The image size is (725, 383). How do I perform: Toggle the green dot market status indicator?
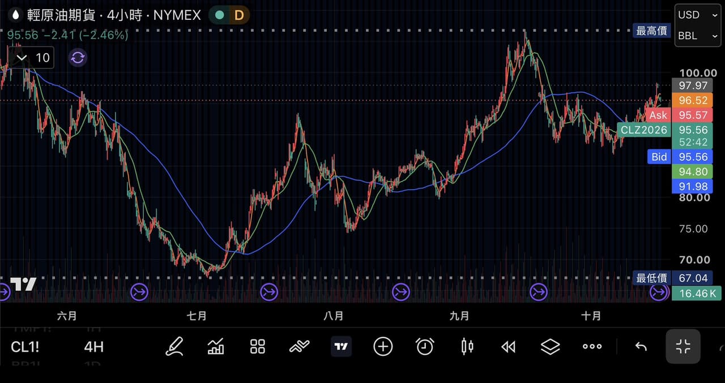(220, 15)
